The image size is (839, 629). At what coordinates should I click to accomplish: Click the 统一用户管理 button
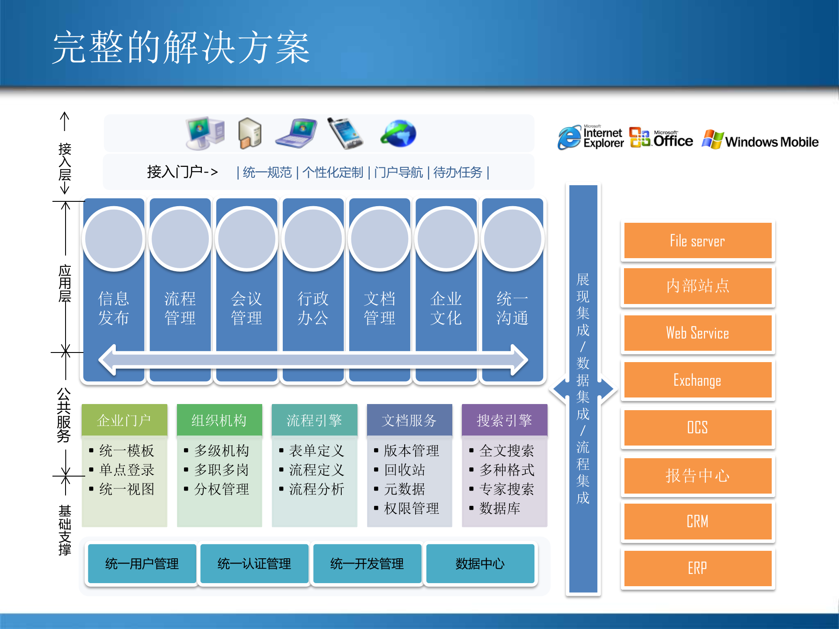pos(141,564)
